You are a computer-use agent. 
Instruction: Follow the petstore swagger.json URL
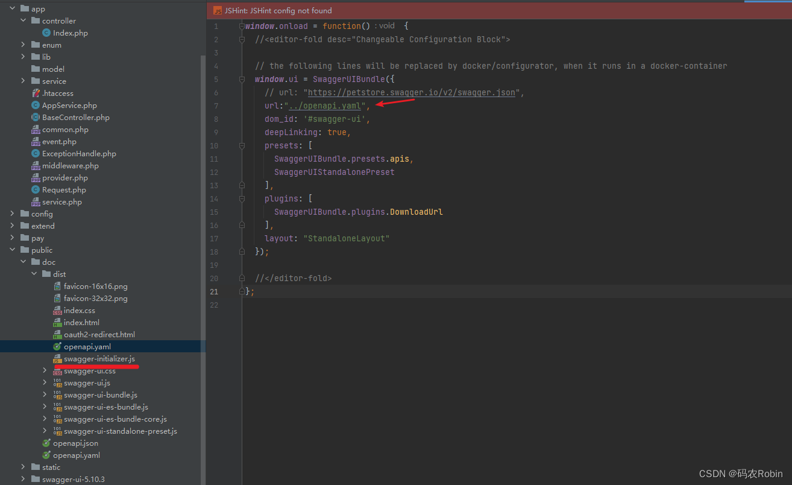pos(412,92)
